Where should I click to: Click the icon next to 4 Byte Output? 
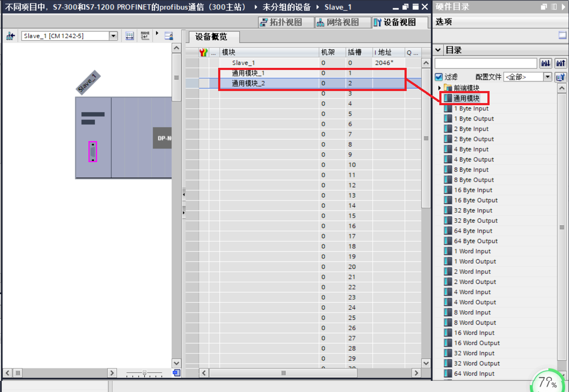coord(448,159)
